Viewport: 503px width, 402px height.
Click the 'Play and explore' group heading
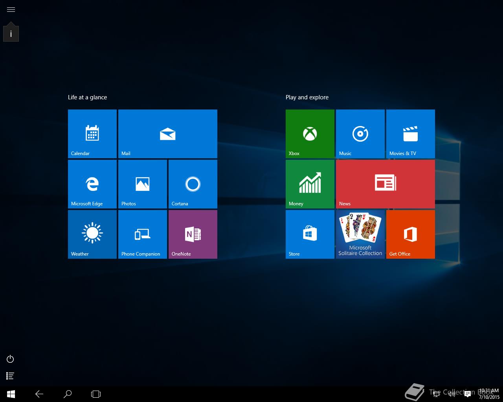307,97
